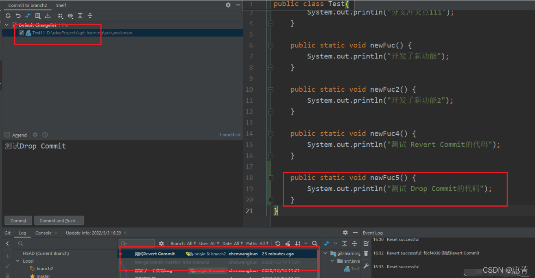Click the refresh changes icon in commit toolbar
Image resolution: width=535 pixels, height=278 pixels.
tap(8, 16)
